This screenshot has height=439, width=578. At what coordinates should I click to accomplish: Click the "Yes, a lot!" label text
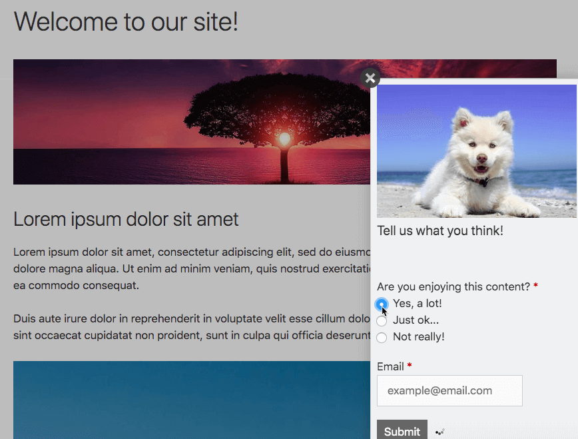click(x=417, y=304)
